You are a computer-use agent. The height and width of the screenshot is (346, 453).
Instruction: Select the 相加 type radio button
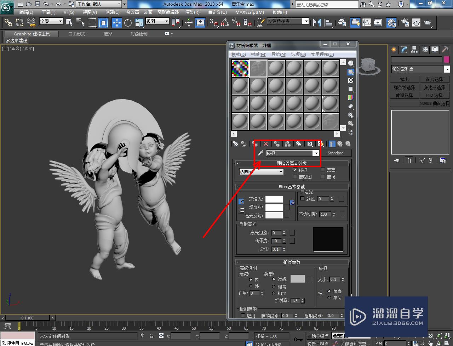point(274,293)
